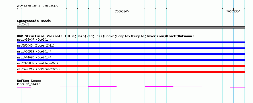
Task: Open variant nsv1044090 (Coe2014) label
Action: click(34, 57)
